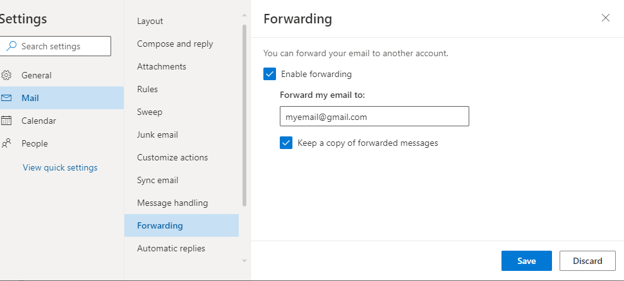Click the People icon in sidebar
624x281 pixels.
(6, 143)
